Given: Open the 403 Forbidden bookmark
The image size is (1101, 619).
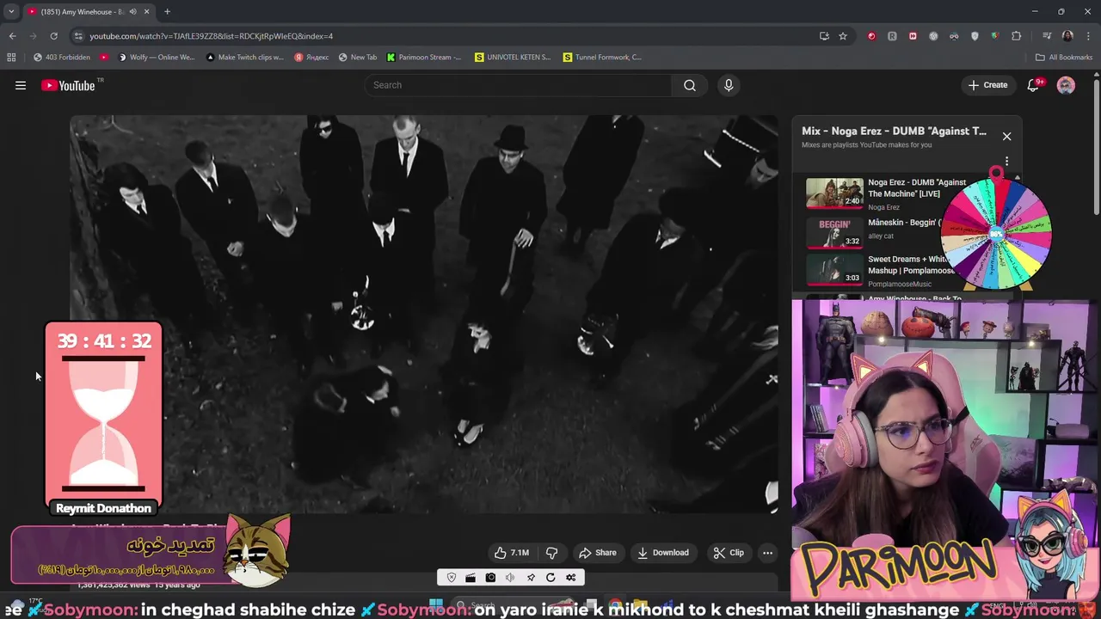Looking at the screenshot, I should point(62,58).
